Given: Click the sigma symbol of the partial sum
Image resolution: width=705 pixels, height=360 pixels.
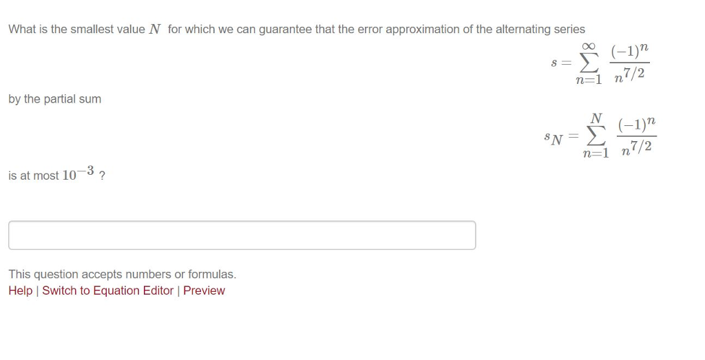Looking at the screenshot, I should [x=595, y=137].
